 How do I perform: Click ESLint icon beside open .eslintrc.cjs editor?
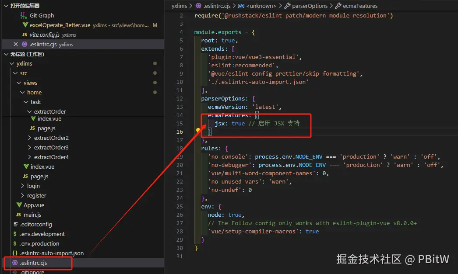click(x=25, y=44)
